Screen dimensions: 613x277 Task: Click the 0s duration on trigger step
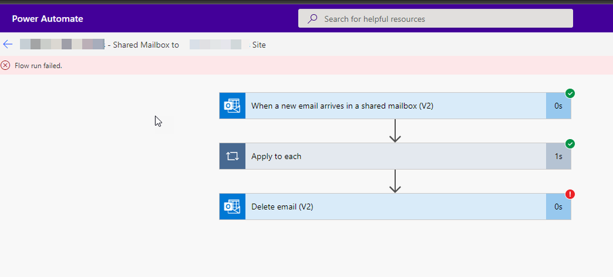[558, 105]
